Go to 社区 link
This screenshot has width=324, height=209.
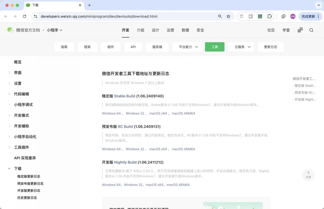(x=271, y=30)
